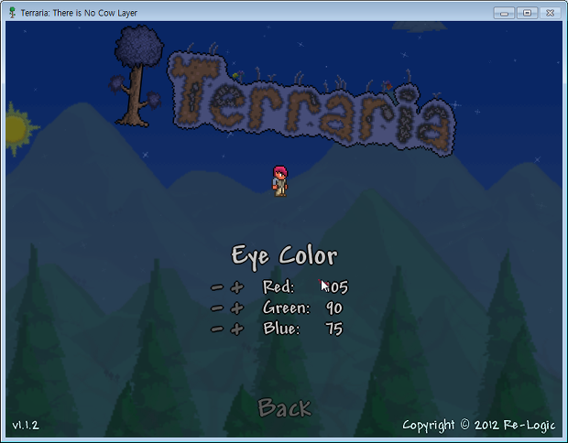This screenshot has height=443, width=568.
Task: Increase the Green value with plus button
Action: tap(237, 308)
